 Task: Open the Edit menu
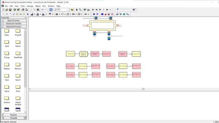pos(11,6)
